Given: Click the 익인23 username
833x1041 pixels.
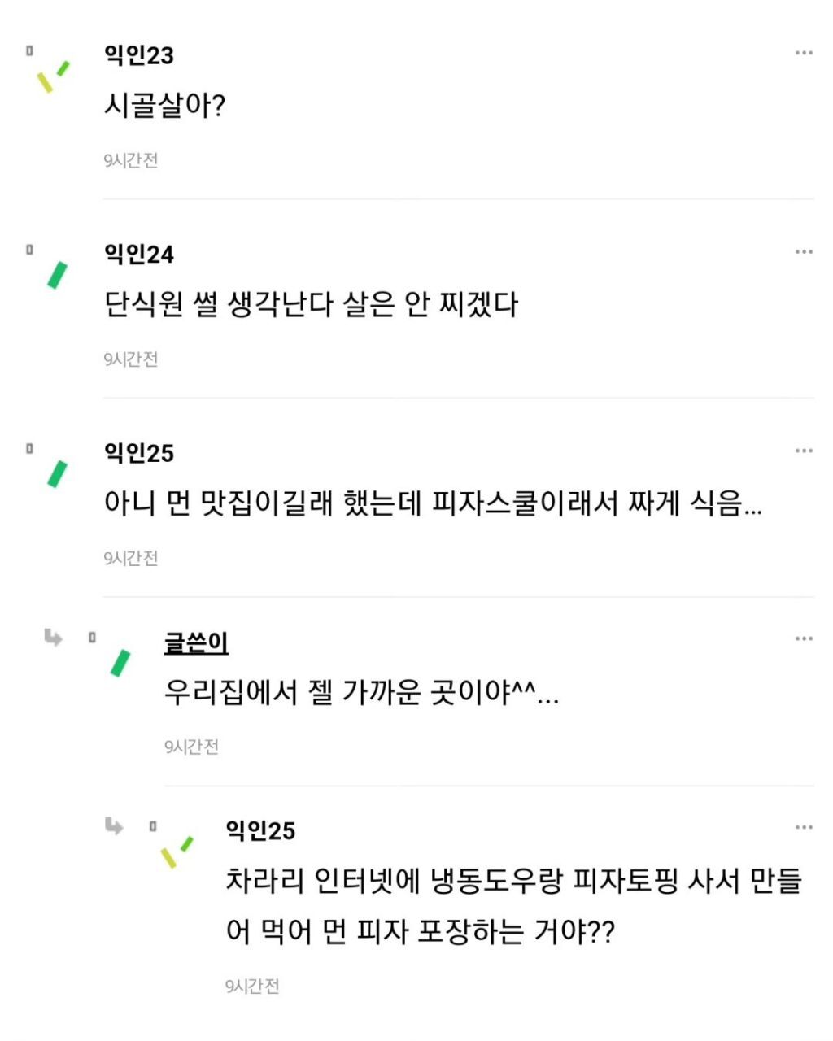Looking at the screenshot, I should (x=138, y=55).
